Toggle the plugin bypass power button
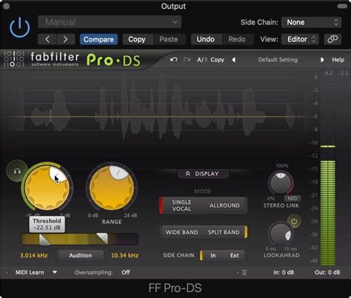This screenshot has height=298, width=351. 20,27
